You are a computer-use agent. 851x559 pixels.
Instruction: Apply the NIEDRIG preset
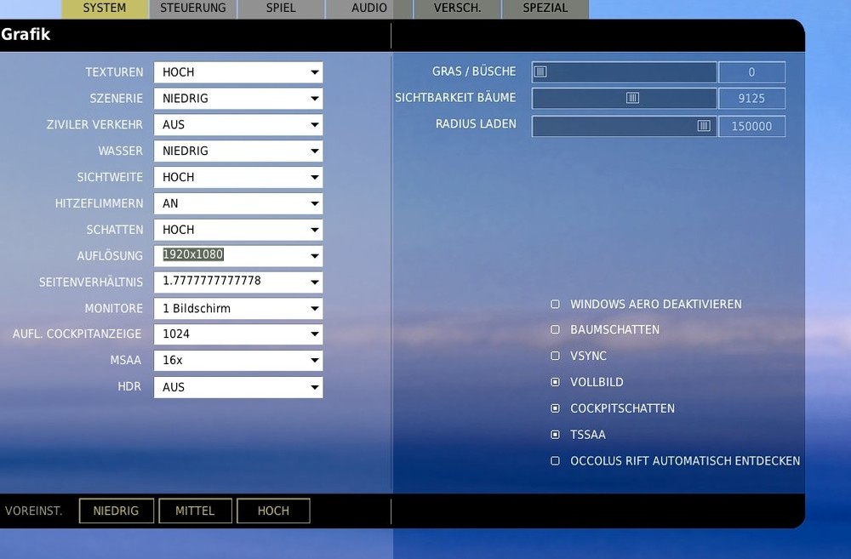tap(116, 511)
